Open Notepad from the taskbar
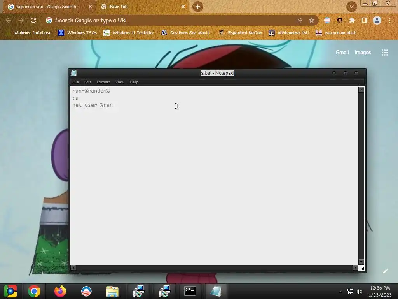 click(216, 291)
